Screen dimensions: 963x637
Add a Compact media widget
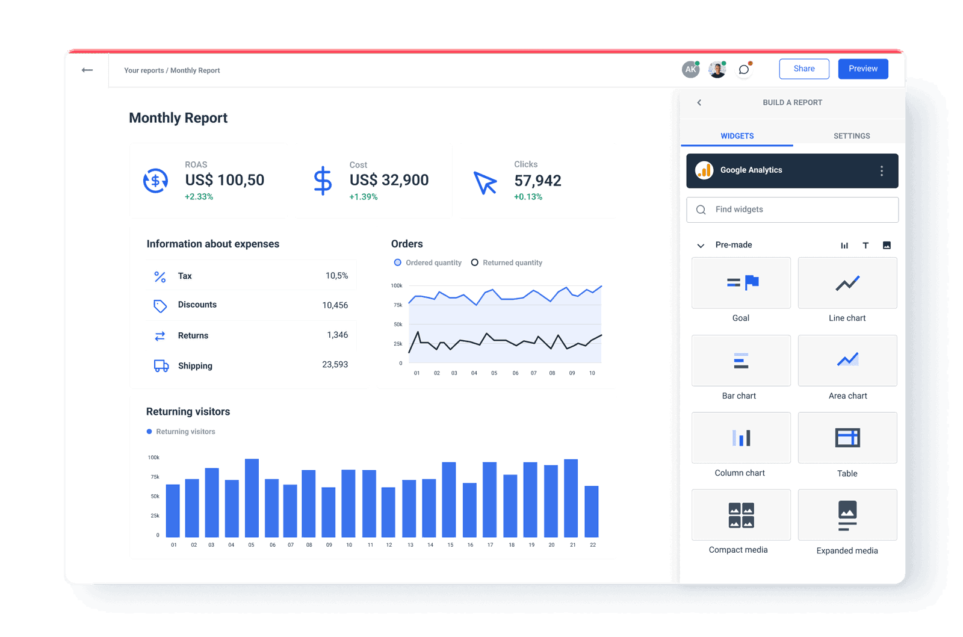(x=740, y=515)
